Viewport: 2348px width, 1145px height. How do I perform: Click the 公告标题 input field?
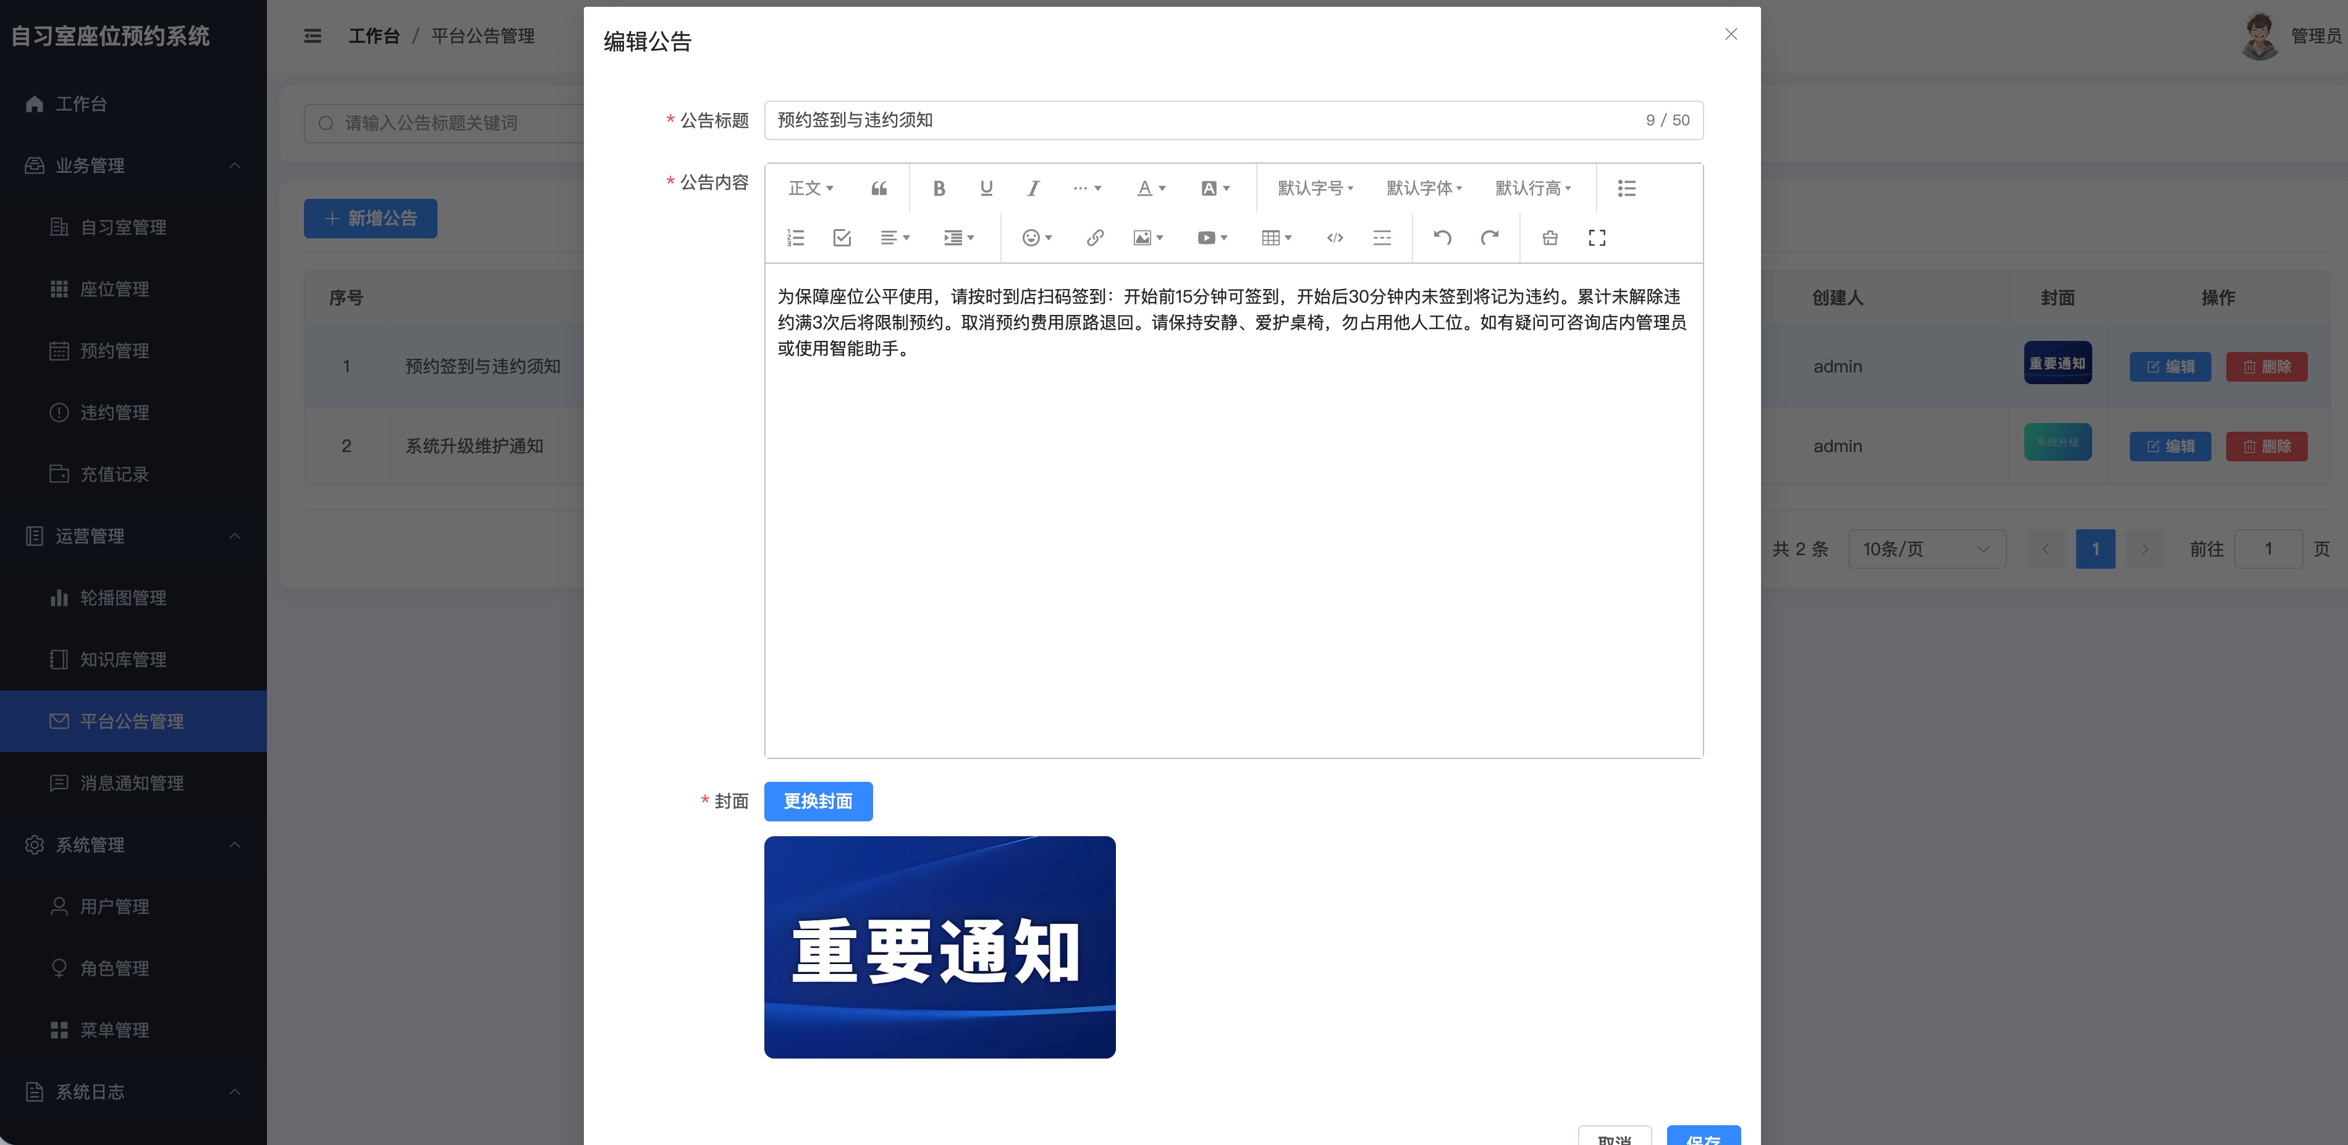[1233, 120]
